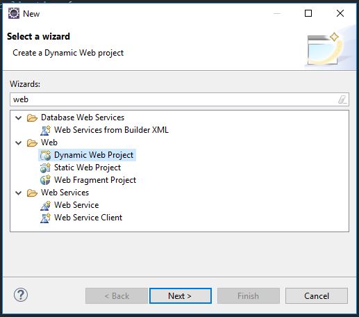Click the Next > button
Screen dimensions: 359x317
tap(181, 296)
